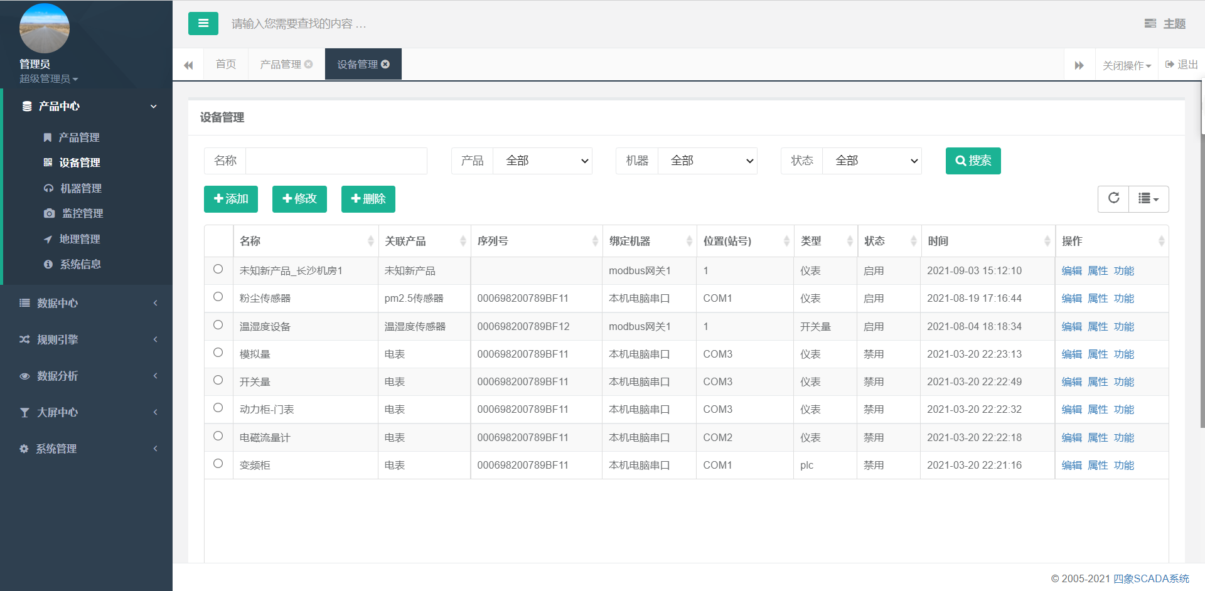The image size is (1205, 591).
Task: Click the 主题 theme icon
Action: (1150, 24)
